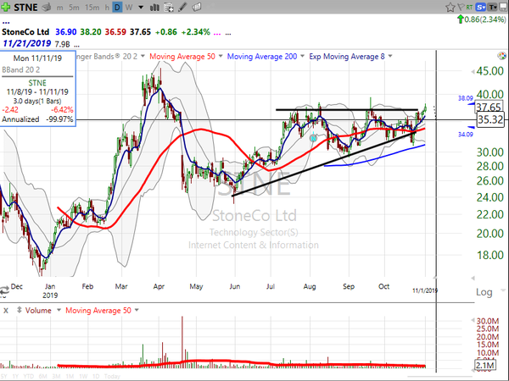Select the hourly 'h' timeframe
Viewport: 509px width, 381px height.
coord(107,7)
